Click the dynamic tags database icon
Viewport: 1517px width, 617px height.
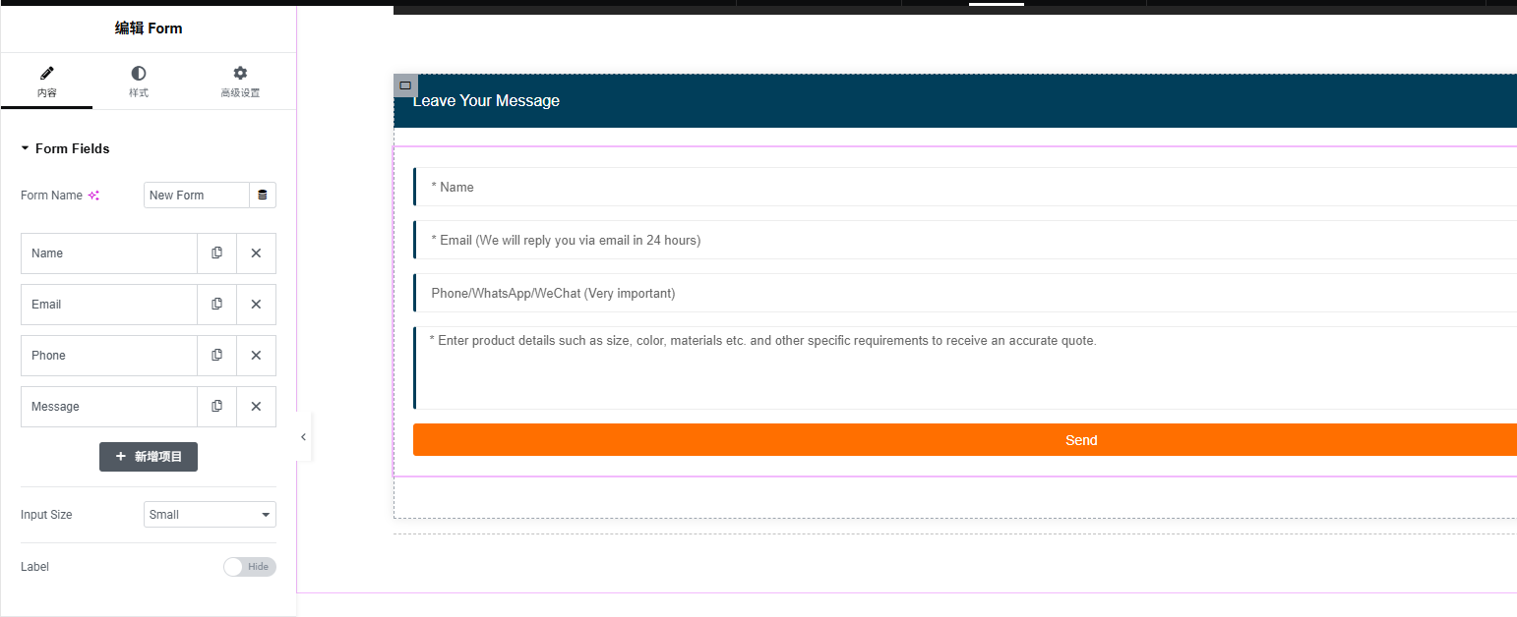pyautogui.click(x=263, y=196)
